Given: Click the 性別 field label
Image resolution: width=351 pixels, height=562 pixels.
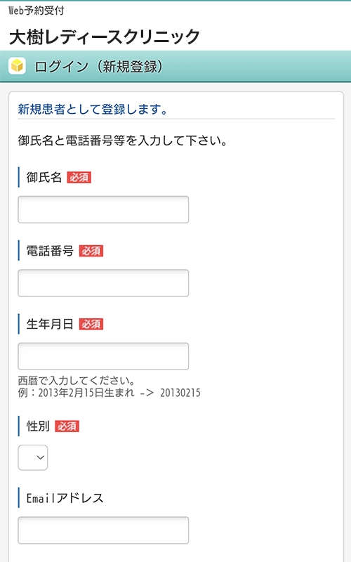Looking at the screenshot, I should coord(38,426).
